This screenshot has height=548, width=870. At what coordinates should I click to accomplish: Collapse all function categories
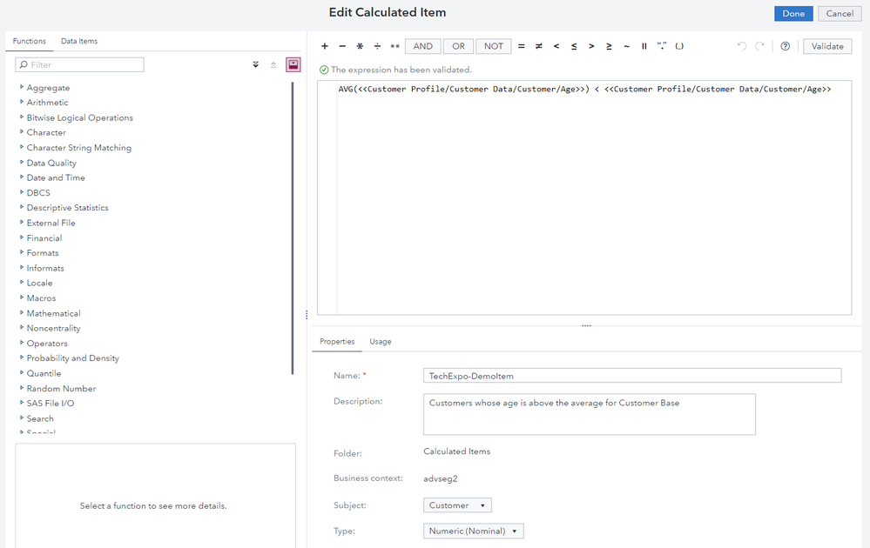tap(273, 65)
